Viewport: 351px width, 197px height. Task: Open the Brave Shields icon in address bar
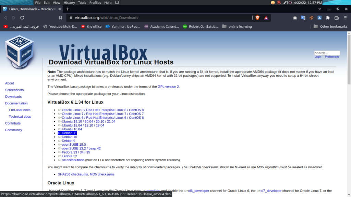coord(257,17)
